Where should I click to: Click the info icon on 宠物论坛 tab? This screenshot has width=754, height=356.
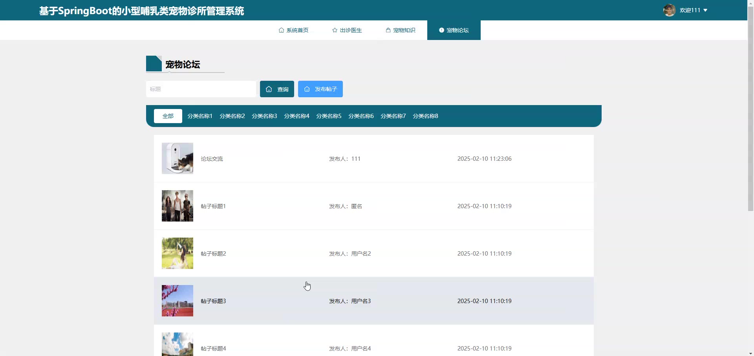(x=441, y=30)
